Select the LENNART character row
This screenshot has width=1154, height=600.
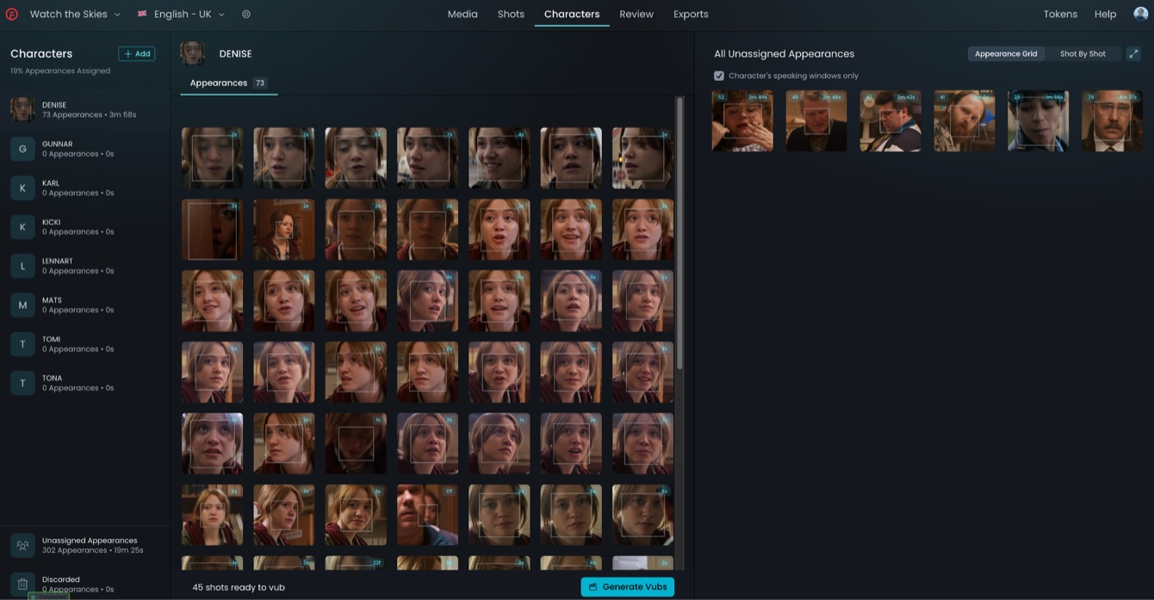(84, 266)
